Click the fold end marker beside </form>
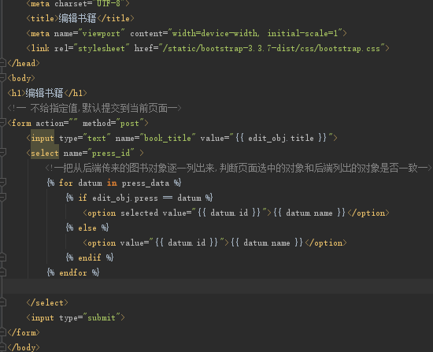 pos(2,332)
